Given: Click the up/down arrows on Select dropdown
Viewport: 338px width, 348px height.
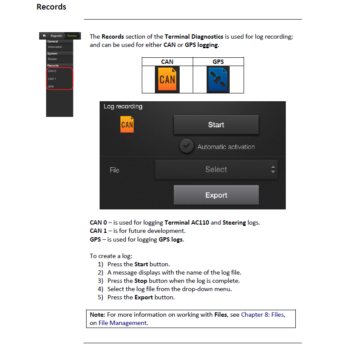Looking at the screenshot, I should tap(273, 169).
